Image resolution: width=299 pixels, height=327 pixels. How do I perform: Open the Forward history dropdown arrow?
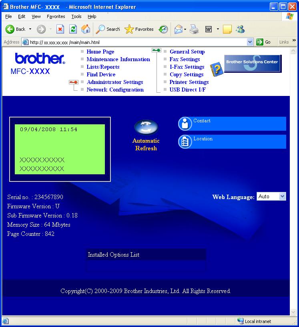(50, 29)
